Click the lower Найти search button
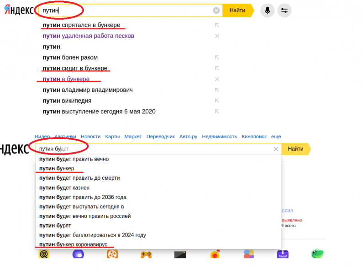Image resolution: width=362 pixels, height=273 pixels. tap(296, 149)
